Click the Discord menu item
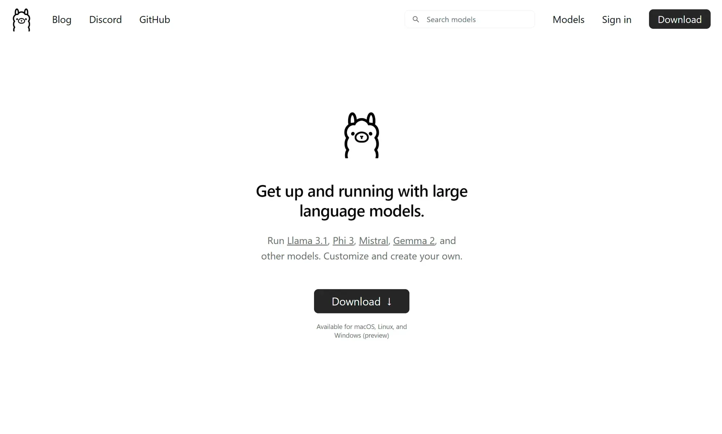The image size is (722, 434). pos(105,19)
